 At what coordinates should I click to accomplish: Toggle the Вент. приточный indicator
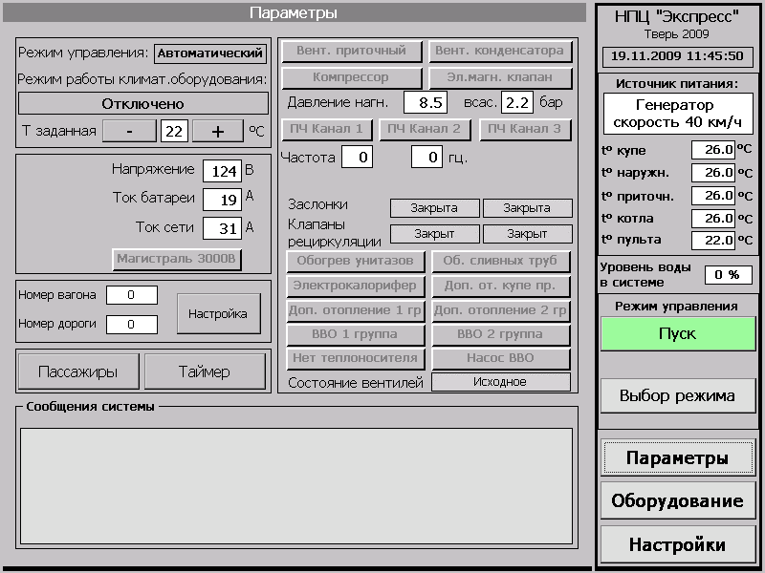pos(351,51)
